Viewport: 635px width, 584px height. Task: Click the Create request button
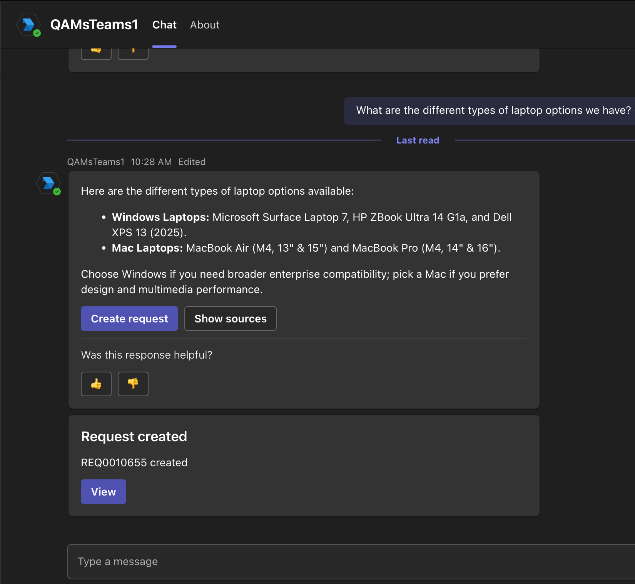point(129,319)
